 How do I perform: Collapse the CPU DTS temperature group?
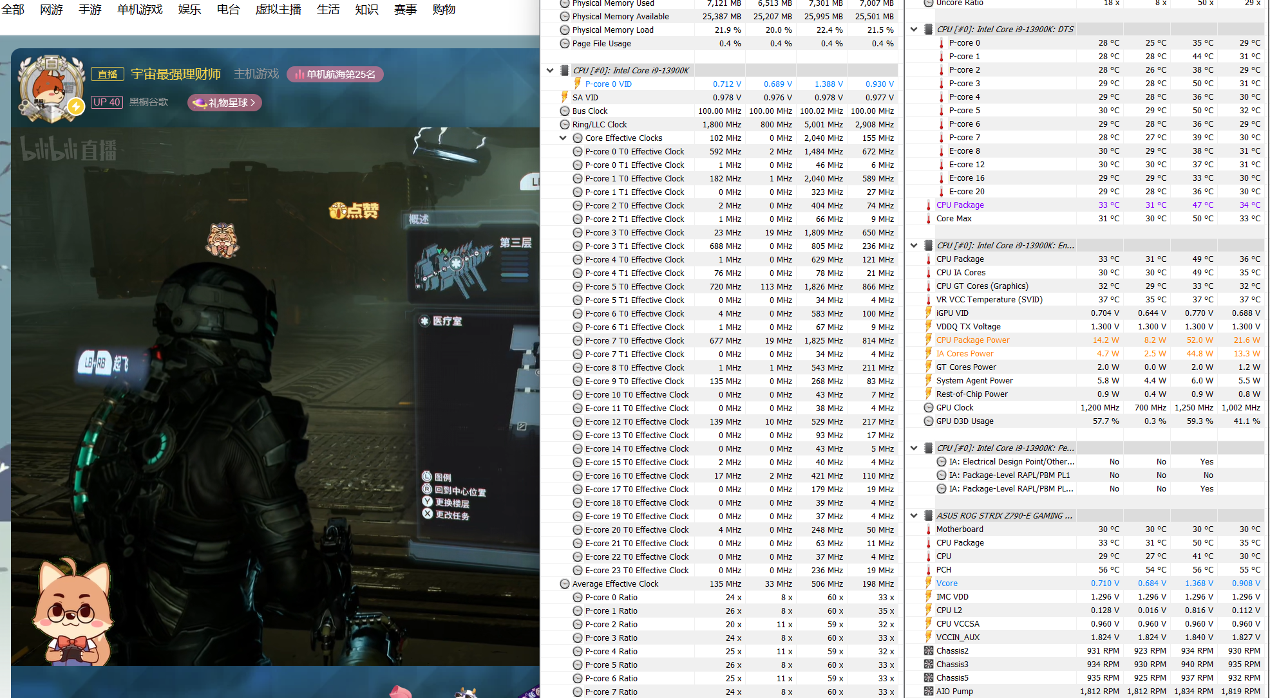tap(914, 29)
